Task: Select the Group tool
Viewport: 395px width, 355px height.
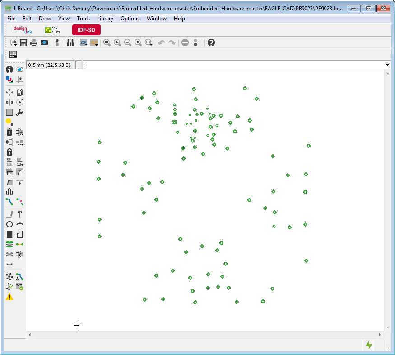Action: [x=9, y=112]
